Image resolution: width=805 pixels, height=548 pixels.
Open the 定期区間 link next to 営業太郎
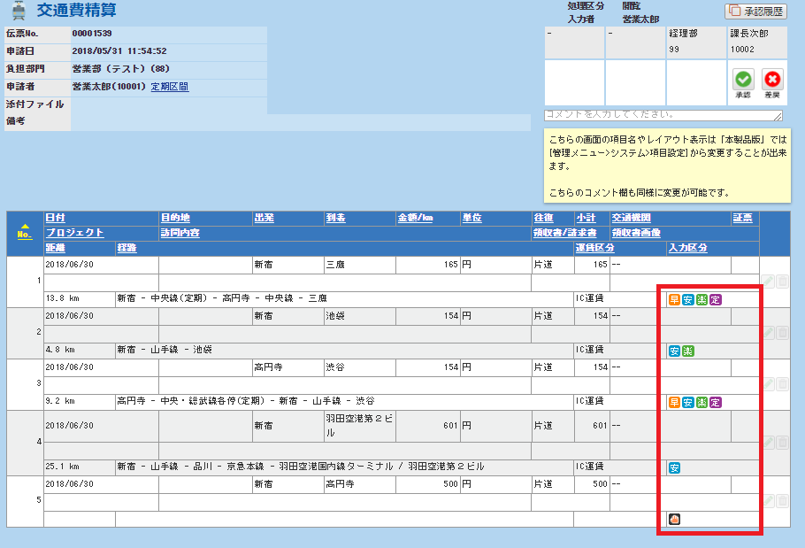click(x=170, y=87)
